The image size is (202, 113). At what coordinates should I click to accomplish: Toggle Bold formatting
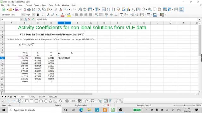click(x=38, y=15)
